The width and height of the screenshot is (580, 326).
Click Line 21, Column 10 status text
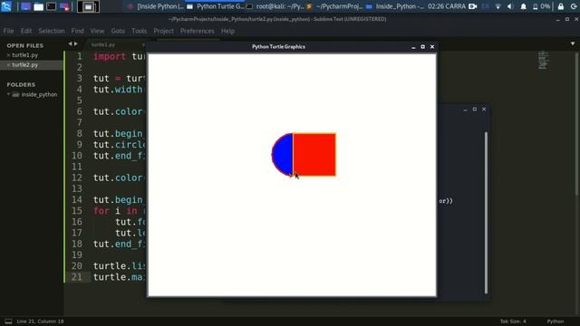(x=40, y=321)
